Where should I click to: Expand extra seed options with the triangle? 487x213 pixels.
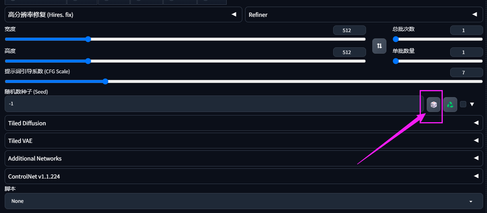pyautogui.click(x=472, y=104)
